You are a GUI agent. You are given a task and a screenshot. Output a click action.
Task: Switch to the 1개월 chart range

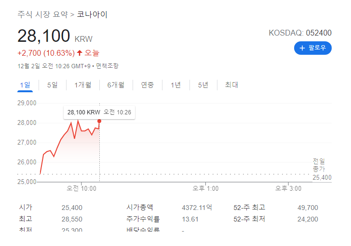tap(83, 85)
